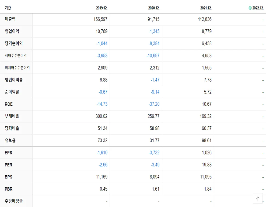Click the 지배주주순이익 row label
This screenshot has width=266, height=207.
16,55
